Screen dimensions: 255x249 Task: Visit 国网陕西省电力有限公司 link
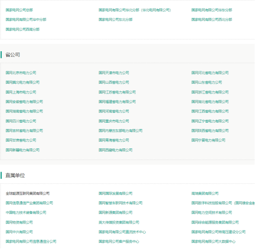(210, 131)
